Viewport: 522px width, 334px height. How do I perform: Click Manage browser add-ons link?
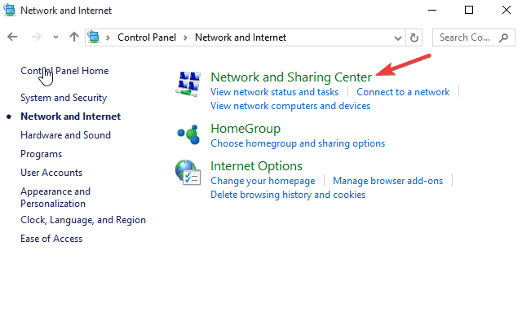(388, 181)
